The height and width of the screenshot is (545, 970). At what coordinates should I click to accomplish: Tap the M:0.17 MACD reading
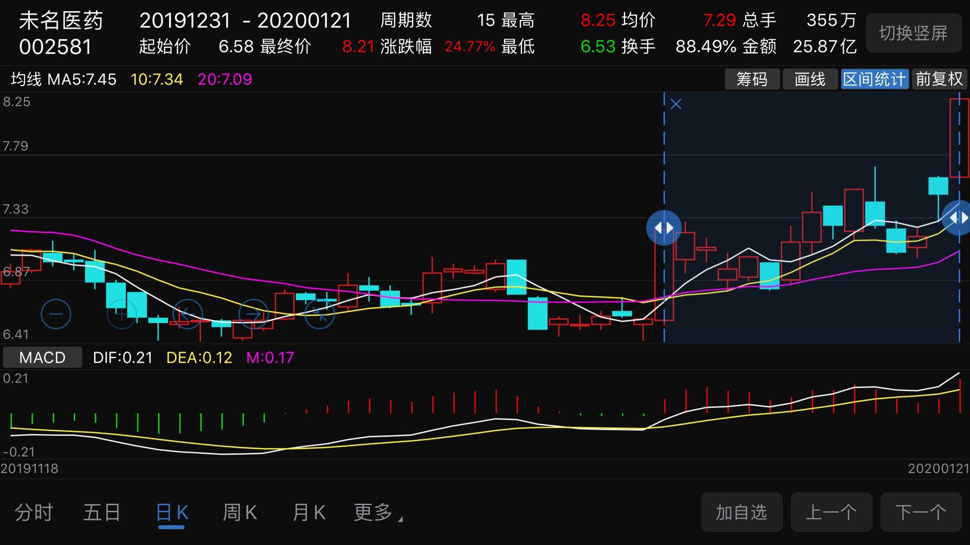tap(270, 357)
